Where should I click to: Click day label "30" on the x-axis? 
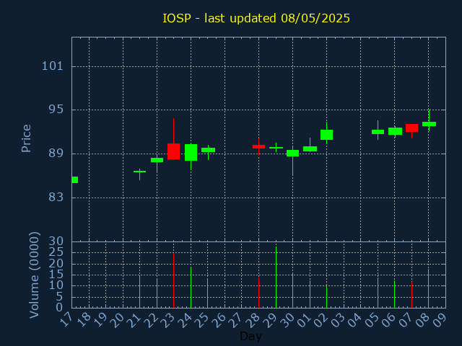click(288, 319)
